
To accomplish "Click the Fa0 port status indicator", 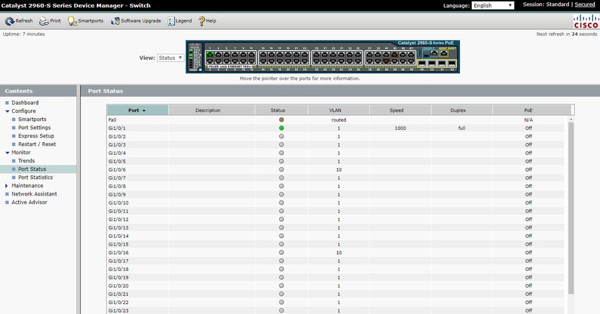I will (x=281, y=119).
